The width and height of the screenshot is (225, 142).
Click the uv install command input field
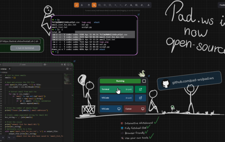(x=20, y=41)
